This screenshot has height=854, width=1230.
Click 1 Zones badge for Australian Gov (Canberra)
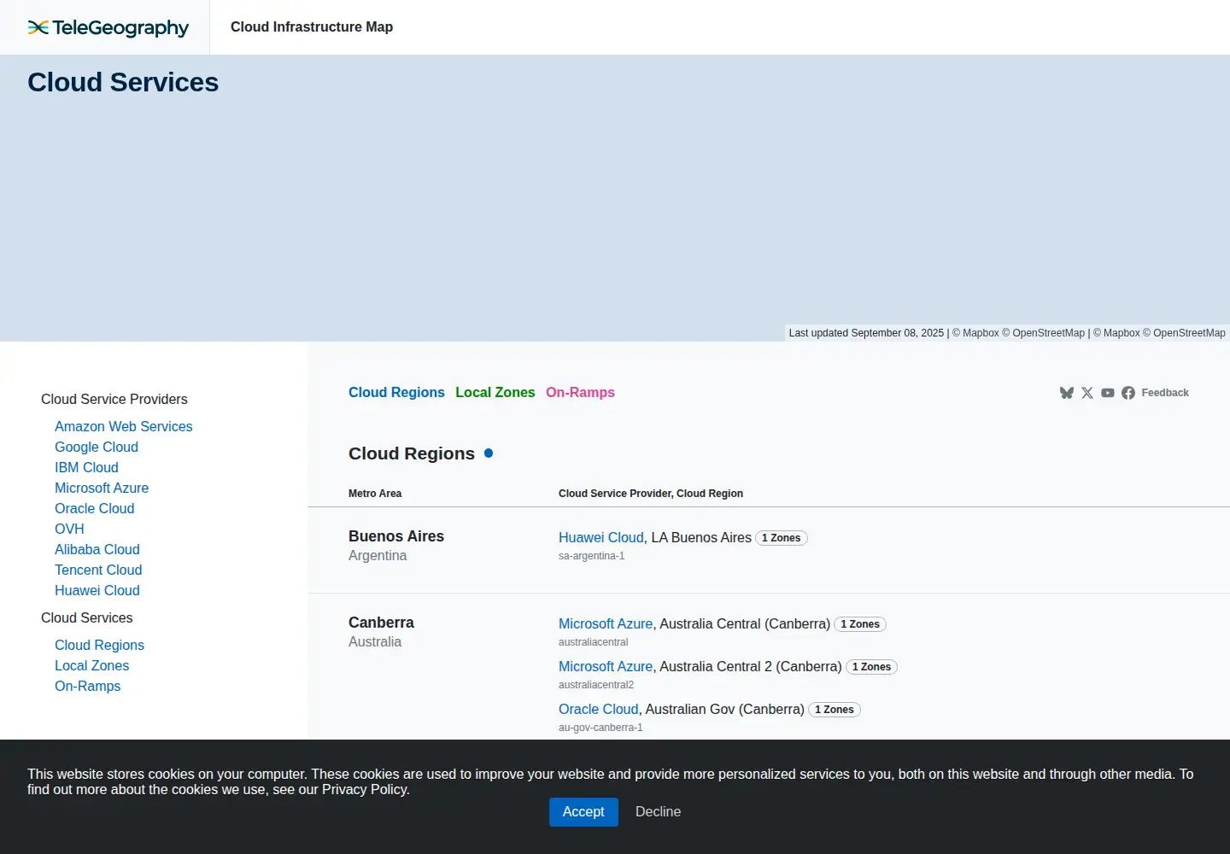(x=835, y=710)
